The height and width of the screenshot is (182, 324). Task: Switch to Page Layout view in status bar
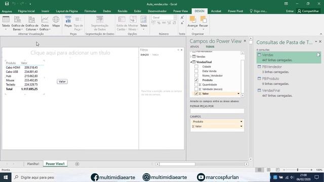269,170
